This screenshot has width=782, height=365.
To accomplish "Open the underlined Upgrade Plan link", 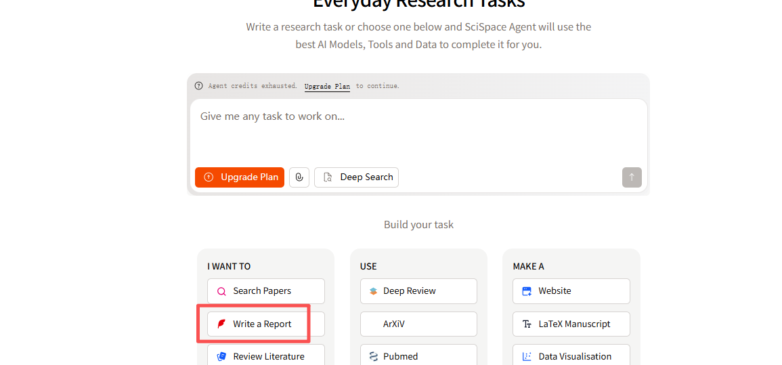I will pos(327,86).
